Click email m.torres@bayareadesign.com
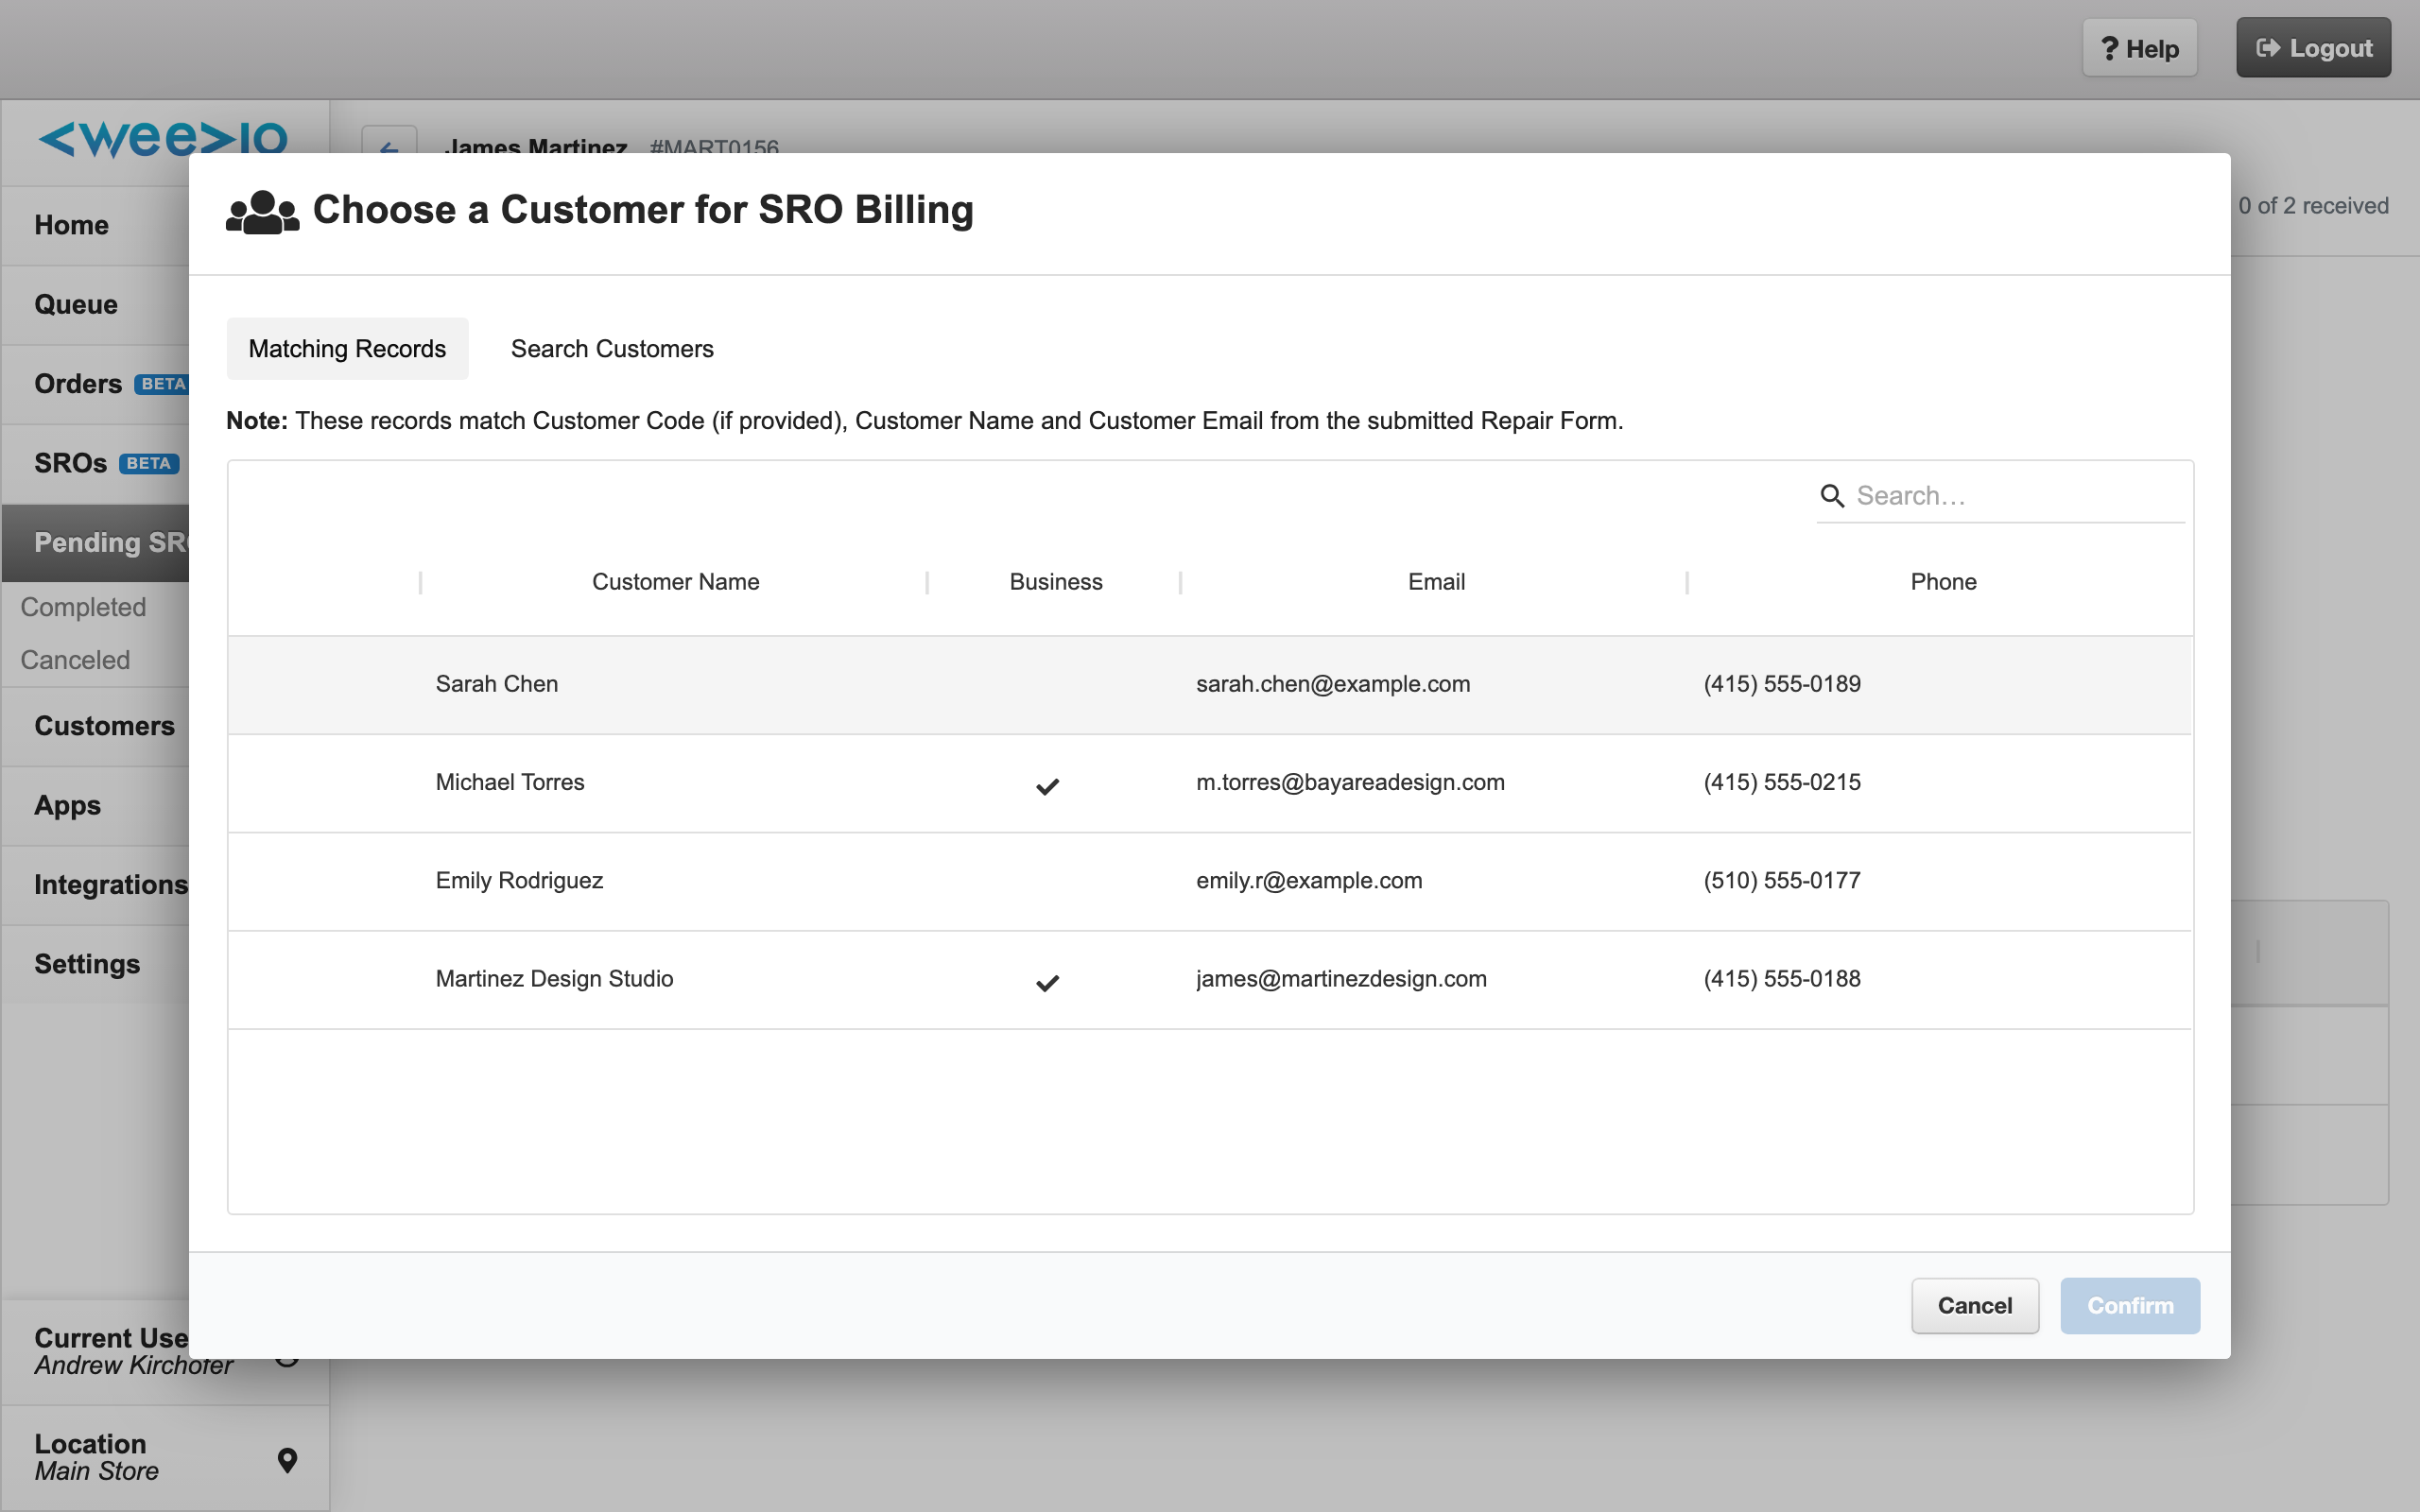The height and width of the screenshot is (1512, 2420). (x=1350, y=782)
